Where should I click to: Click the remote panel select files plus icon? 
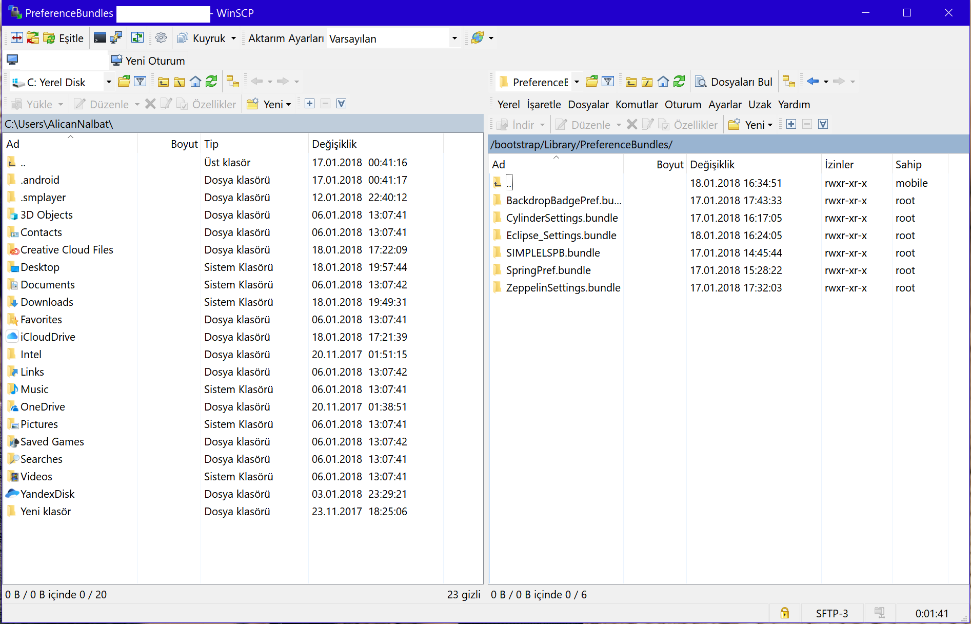tap(791, 124)
